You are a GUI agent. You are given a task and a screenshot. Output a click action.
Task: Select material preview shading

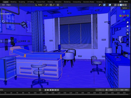123,5
